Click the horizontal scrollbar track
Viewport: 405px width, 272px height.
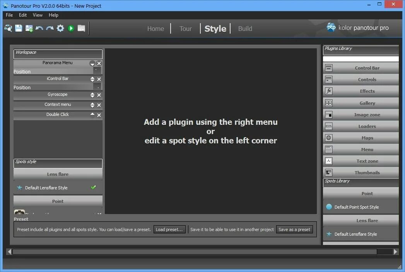pos(203,252)
